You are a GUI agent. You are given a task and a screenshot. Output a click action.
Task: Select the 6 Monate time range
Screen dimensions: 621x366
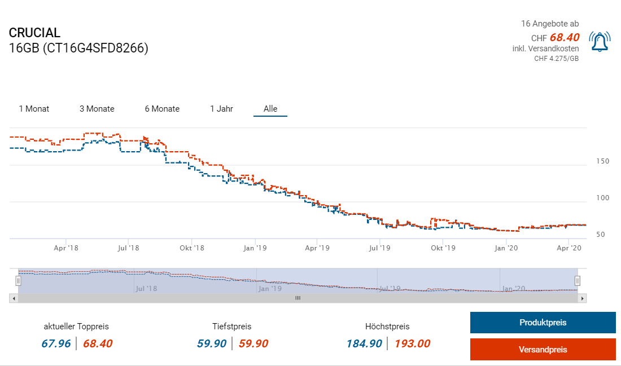[x=162, y=109]
